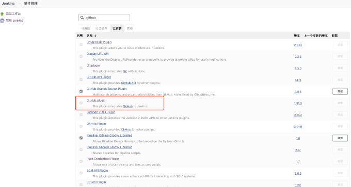The height and width of the screenshot is (187, 351).
Task: Click version 2.3.3 link
Action: pos(298,57)
